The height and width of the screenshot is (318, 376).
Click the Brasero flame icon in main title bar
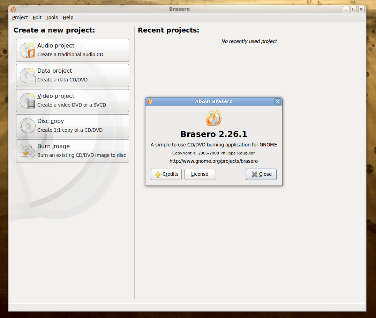click(13, 9)
